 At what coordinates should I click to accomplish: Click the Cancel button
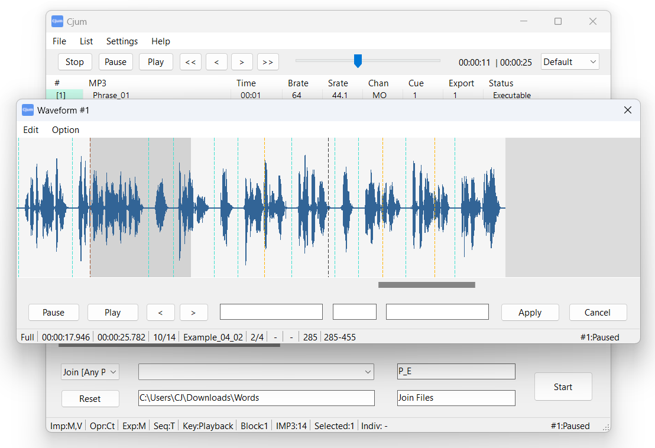pyautogui.click(x=598, y=312)
